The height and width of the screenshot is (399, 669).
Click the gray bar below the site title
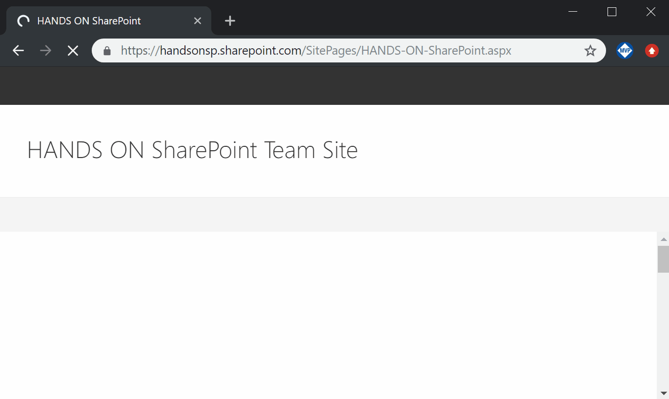(334, 215)
